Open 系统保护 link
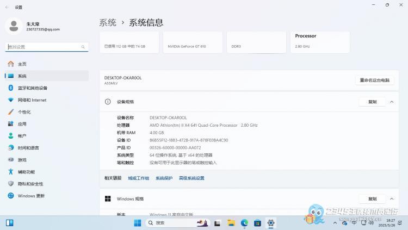Viewport: 408px width, 230px height. coord(164,178)
